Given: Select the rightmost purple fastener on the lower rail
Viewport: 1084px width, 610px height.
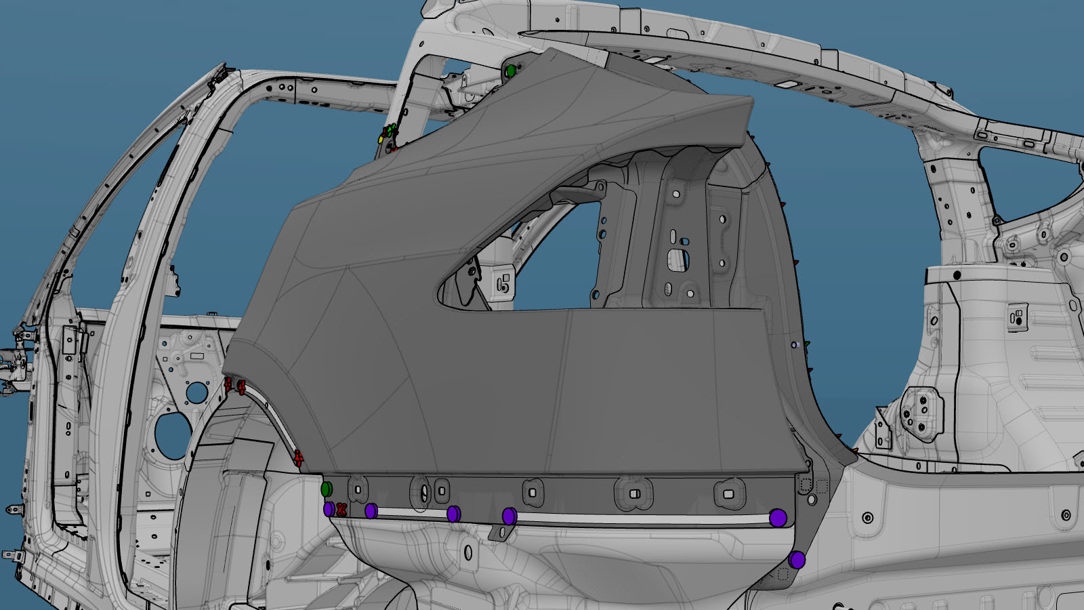Looking at the screenshot, I should point(778,518).
